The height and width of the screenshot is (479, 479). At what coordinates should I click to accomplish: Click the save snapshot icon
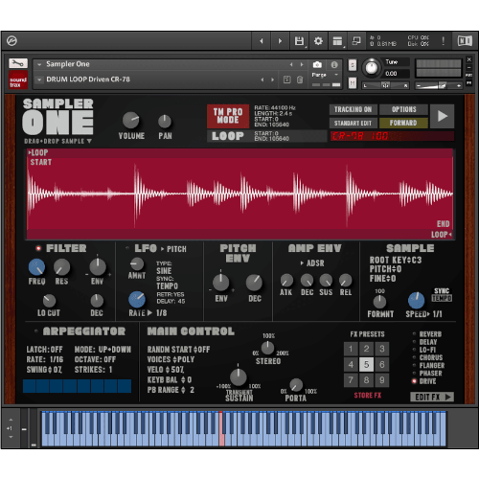click(x=287, y=80)
